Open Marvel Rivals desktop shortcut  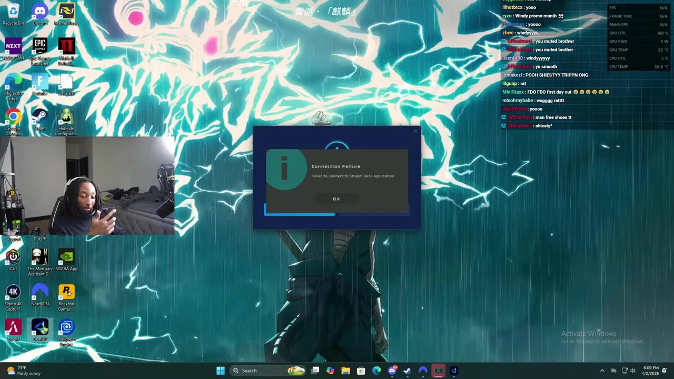click(x=66, y=14)
